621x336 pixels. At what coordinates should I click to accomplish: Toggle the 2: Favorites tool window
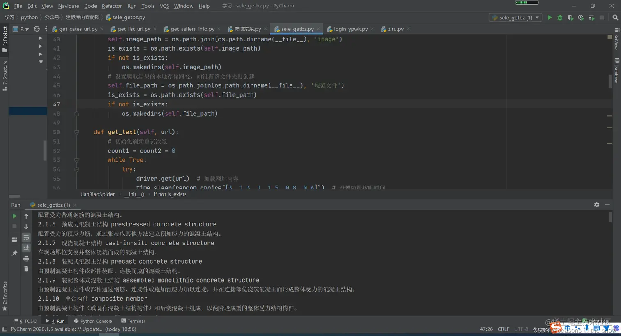coord(5,296)
